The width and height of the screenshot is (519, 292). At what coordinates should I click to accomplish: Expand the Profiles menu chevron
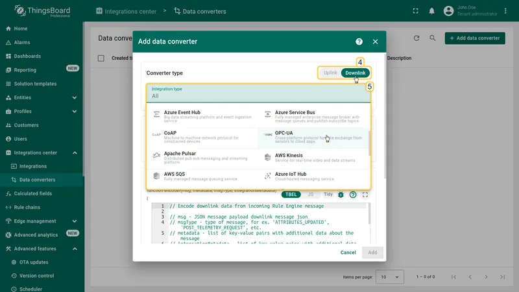click(x=75, y=112)
